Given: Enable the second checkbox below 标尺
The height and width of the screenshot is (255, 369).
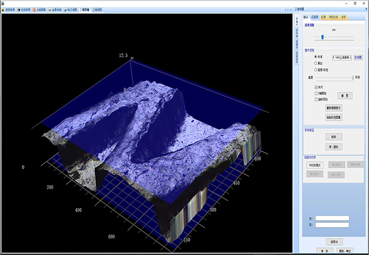Looking at the screenshot, I should 316,93.
